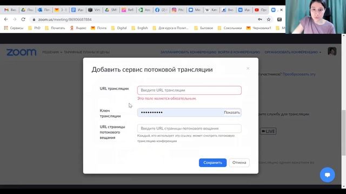Click the Ключ трансляции password field
The width and height of the screenshot is (346, 194).
tap(189, 113)
